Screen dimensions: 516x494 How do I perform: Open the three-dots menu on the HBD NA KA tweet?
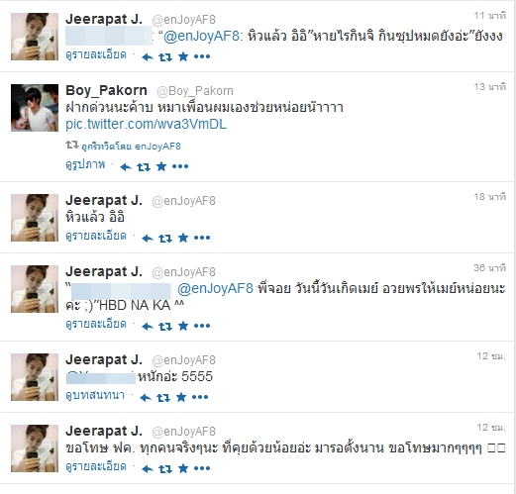point(202,326)
